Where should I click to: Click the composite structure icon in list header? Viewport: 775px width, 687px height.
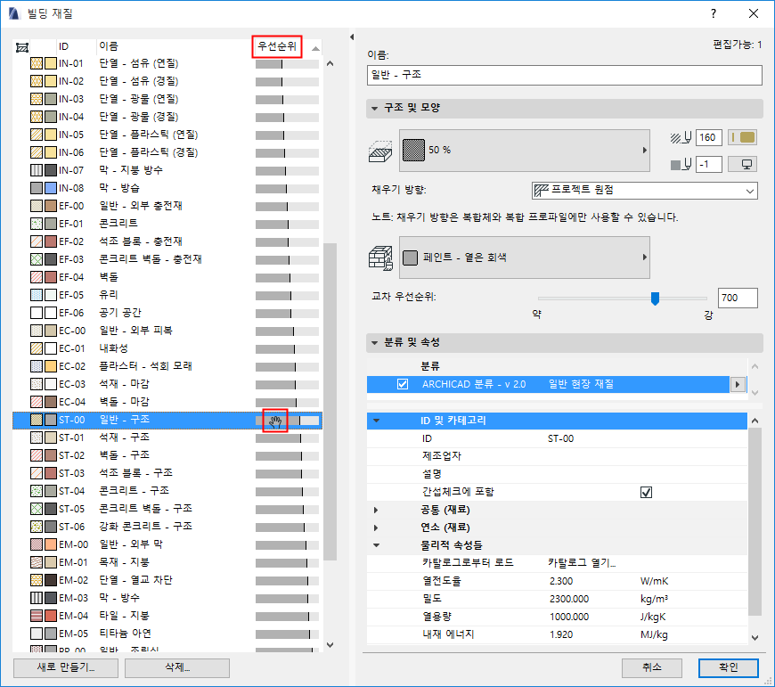coord(22,47)
